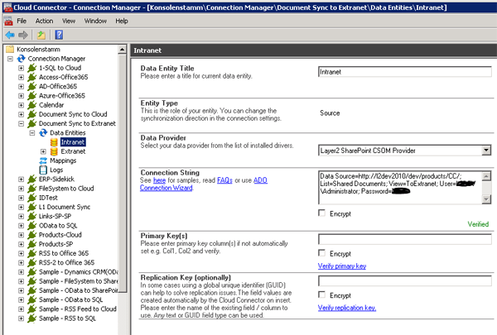Click the Back arrow toolbar icon
This screenshot has height=335, width=497.
click(8, 35)
